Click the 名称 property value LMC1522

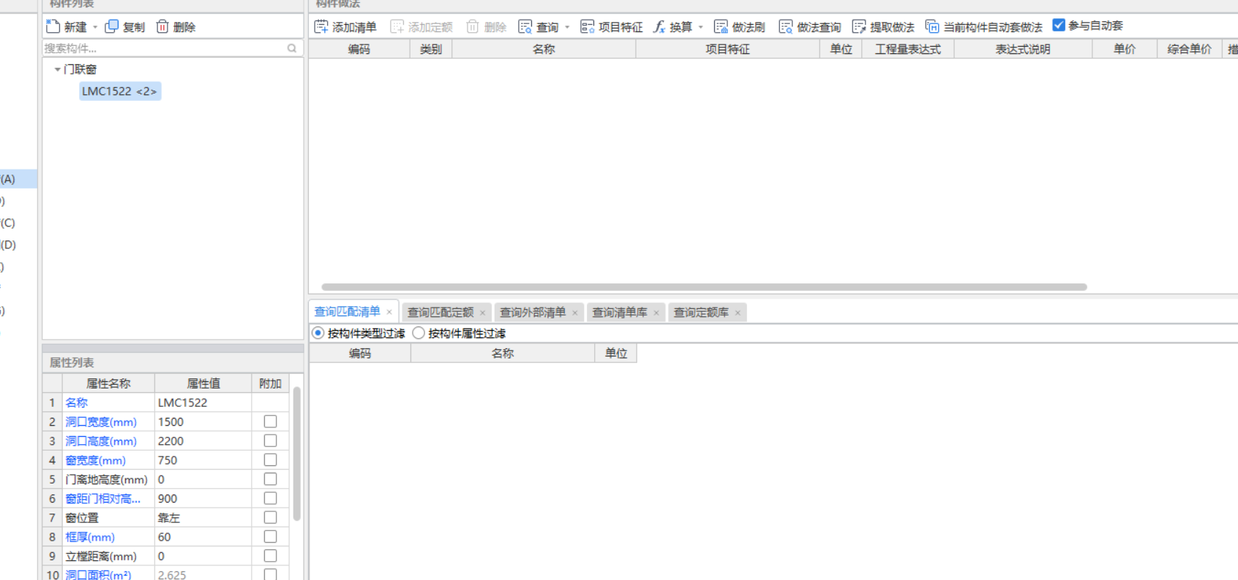click(203, 402)
